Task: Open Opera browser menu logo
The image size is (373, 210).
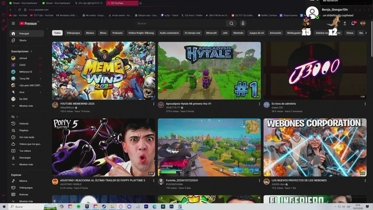Action: pos(3,3)
